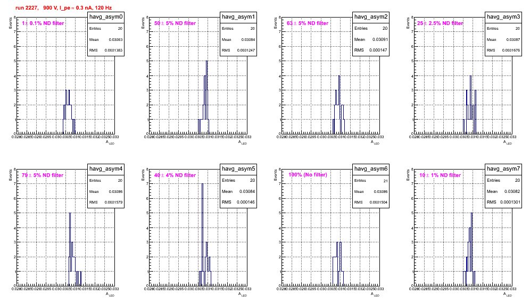530x304 pixels.
Task: Click the havg_asym0 stat box title
Action: (106, 16)
